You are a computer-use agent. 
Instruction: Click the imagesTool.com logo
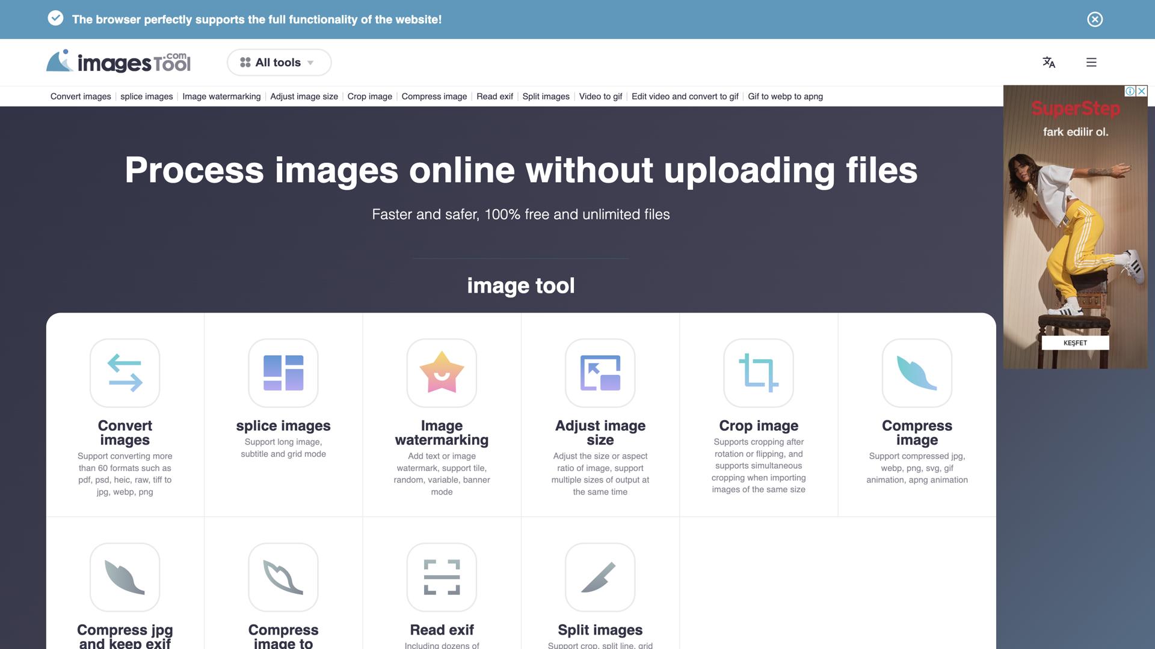119,62
